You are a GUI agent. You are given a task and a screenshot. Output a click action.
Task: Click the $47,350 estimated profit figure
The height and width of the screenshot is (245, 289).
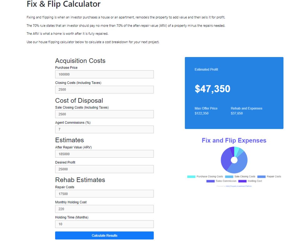pos(212,89)
